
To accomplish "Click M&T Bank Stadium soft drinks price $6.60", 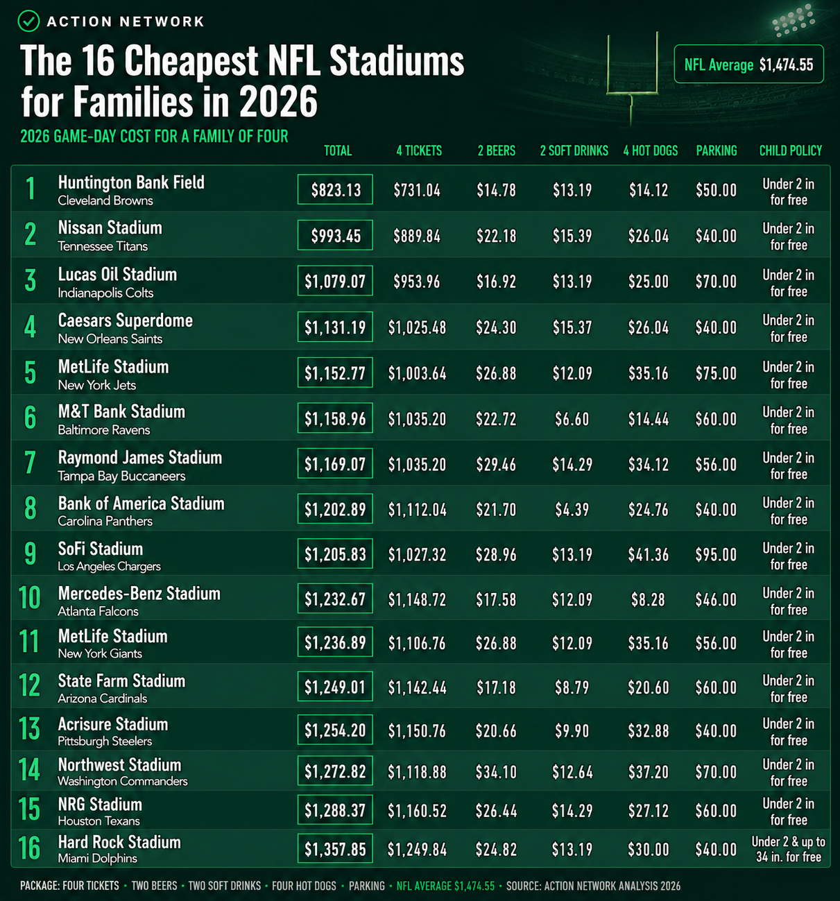I will pyautogui.click(x=572, y=419).
